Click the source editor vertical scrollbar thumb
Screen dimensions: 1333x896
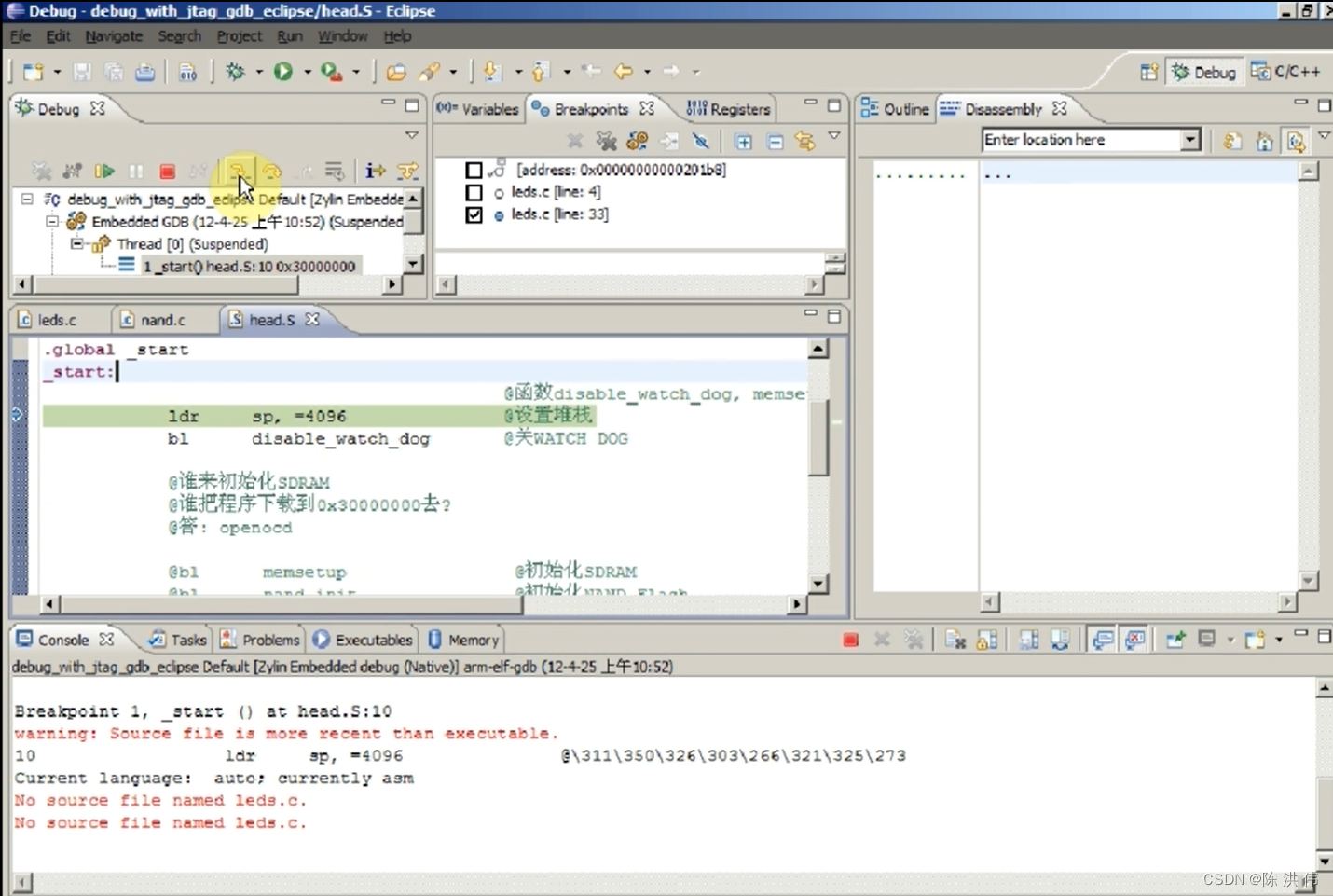[818, 438]
